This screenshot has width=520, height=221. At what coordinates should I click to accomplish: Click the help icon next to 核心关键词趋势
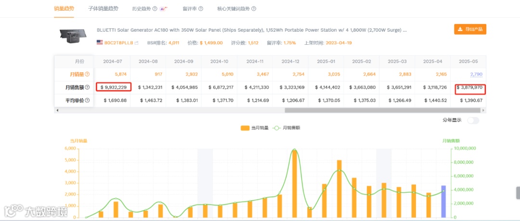click(253, 9)
